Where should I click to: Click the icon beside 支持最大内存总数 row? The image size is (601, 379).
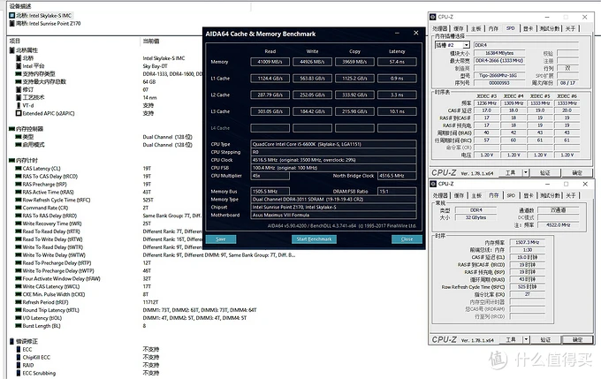point(19,81)
